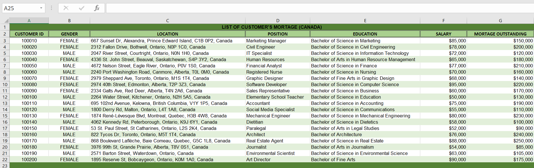Click inside the Name Box showing A25
The width and height of the screenshot is (534, 168).
tap(20, 8)
